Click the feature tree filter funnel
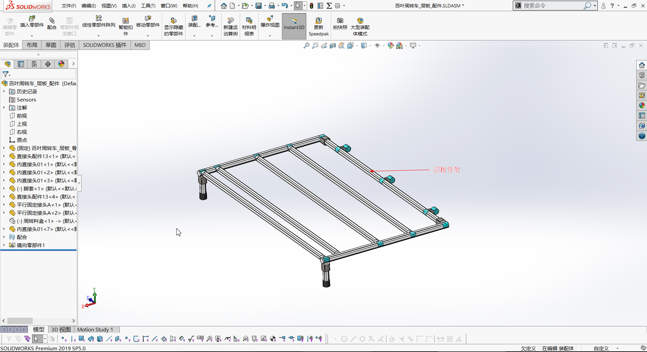This screenshot has height=352, width=647. (6, 74)
